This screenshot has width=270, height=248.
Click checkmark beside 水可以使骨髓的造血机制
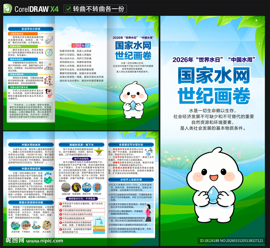109,229
